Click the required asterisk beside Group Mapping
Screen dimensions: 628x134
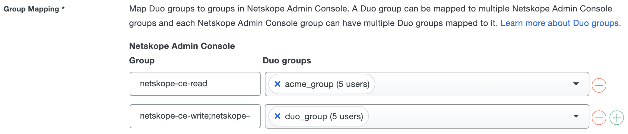tap(63, 8)
